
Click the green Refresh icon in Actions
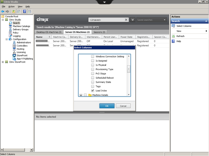coord(173,36)
